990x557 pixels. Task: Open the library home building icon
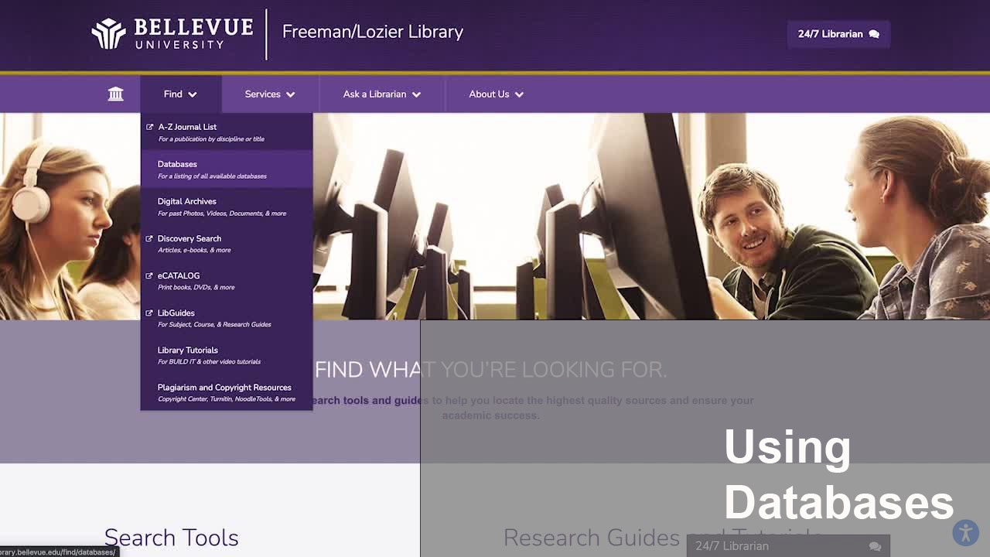pyautogui.click(x=115, y=94)
